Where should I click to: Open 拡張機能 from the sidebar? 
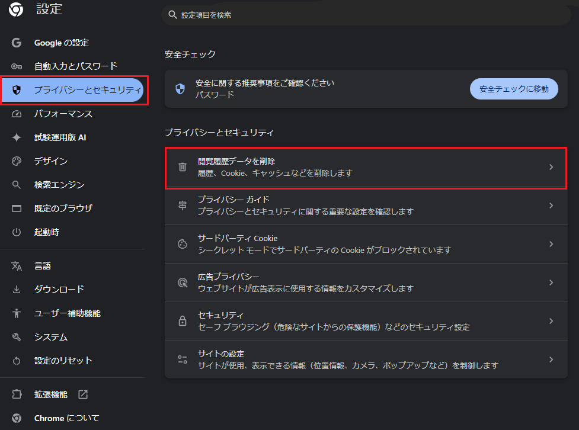click(x=51, y=394)
